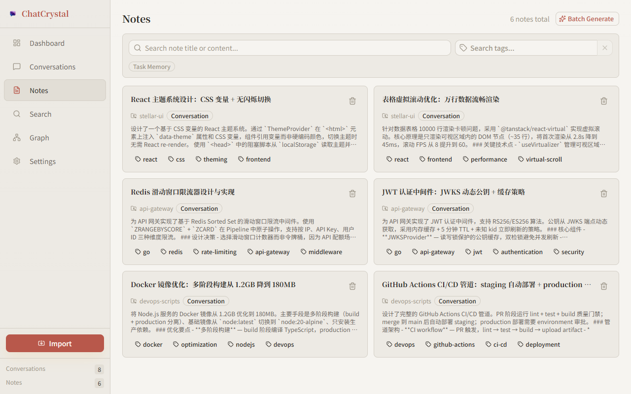Screen dimensions: 631x394
Task: Open the Docker 镜像优化 note title
Action: click(x=213, y=285)
